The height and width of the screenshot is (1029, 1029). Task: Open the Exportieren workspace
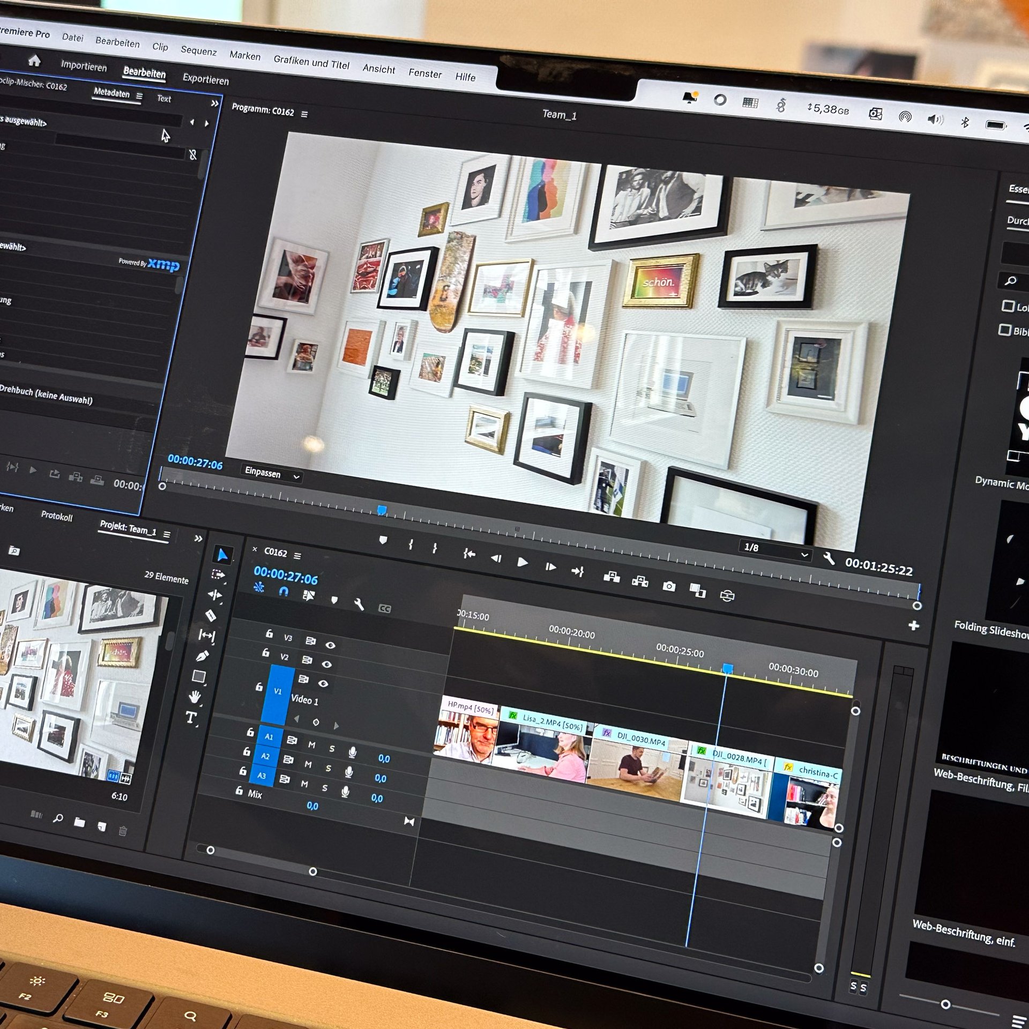tap(206, 79)
